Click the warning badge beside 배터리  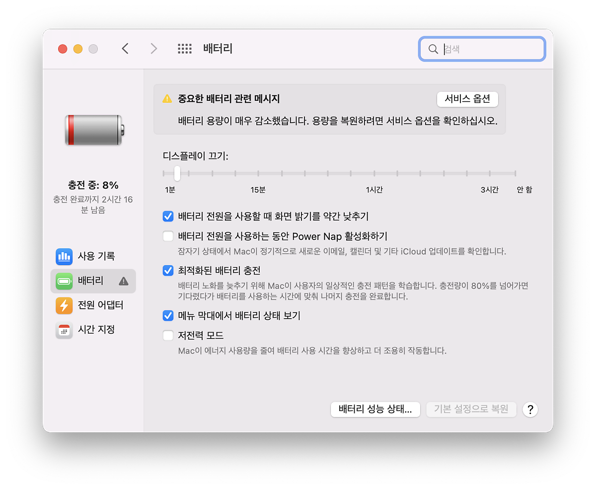coord(124,281)
